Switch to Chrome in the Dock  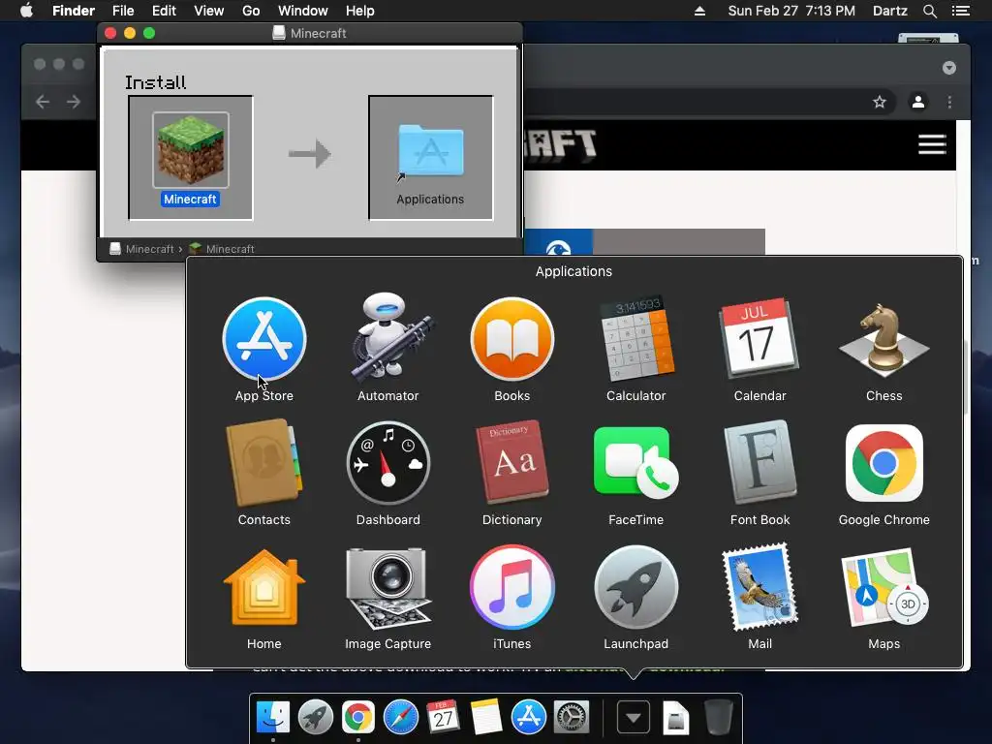pos(358,718)
